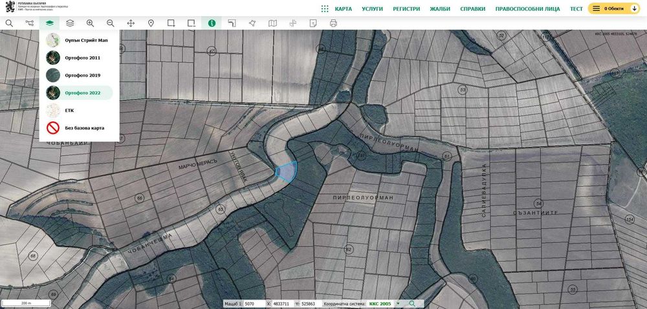Click the zoom in magnifier icon
This screenshot has width=647, height=309.
click(90, 23)
